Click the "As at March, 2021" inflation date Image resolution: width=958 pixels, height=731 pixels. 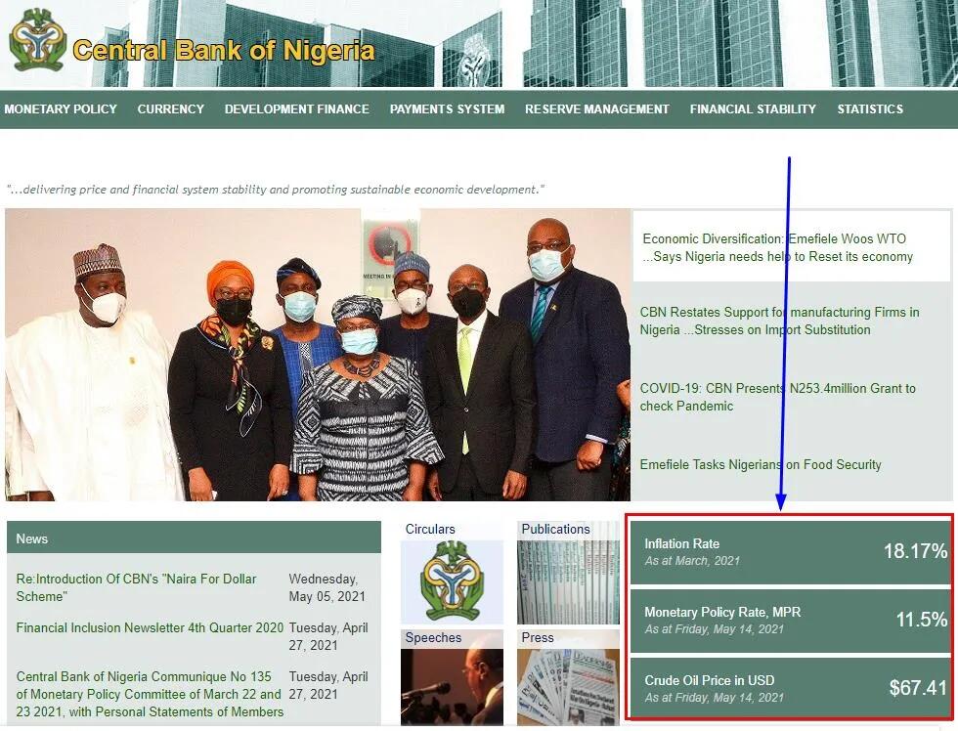pyautogui.click(x=692, y=561)
